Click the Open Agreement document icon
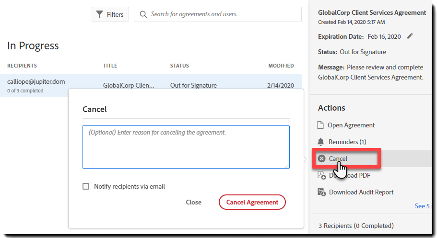The image size is (437, 238). coord(321,125)
